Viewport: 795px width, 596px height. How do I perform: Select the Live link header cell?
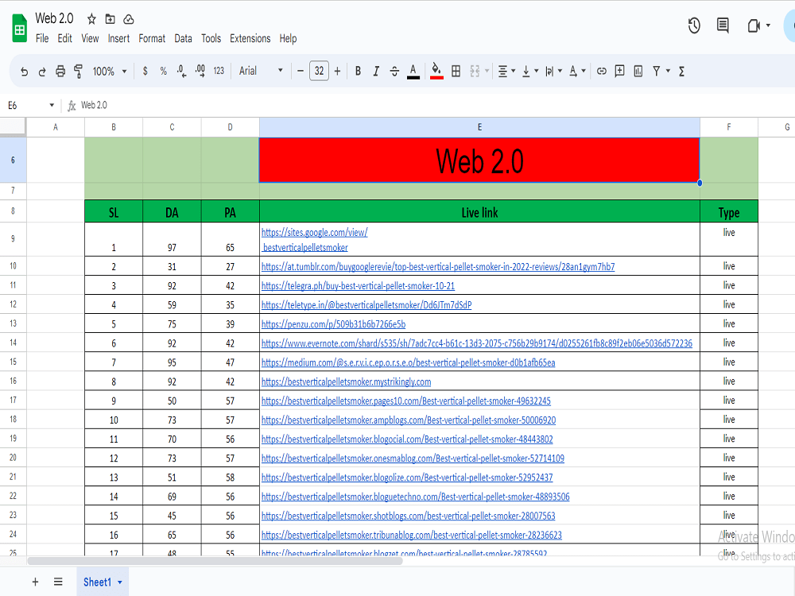click(x=479, y=212)
